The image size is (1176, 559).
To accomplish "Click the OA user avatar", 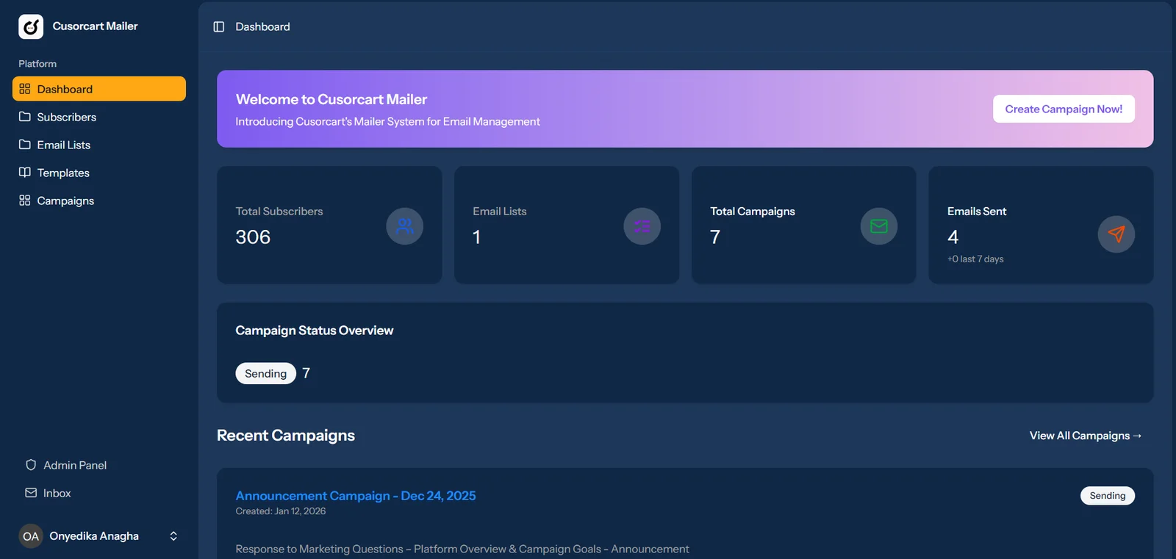I will (x=31, y=536).
